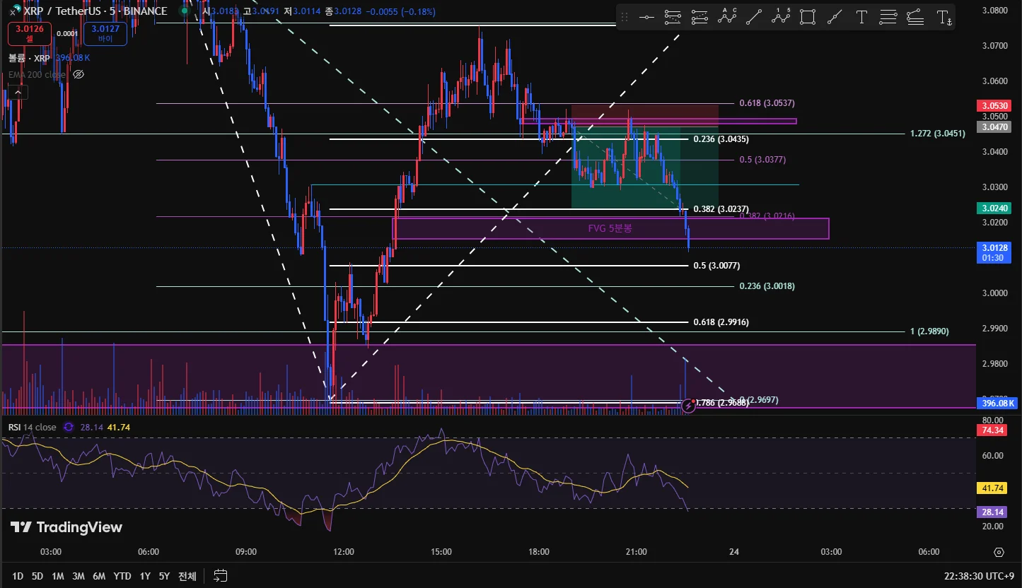Click the 0.618 (2.9916) Fib level label

721,322
